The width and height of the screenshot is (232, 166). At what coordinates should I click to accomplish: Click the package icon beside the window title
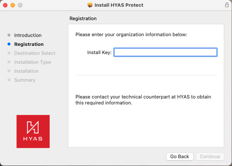point(90,5)
